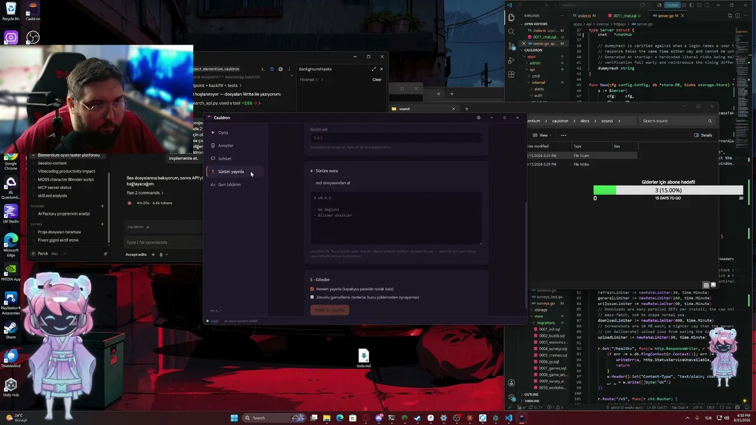Click the Cauldron page vertical scrollbar

[526, 254]
